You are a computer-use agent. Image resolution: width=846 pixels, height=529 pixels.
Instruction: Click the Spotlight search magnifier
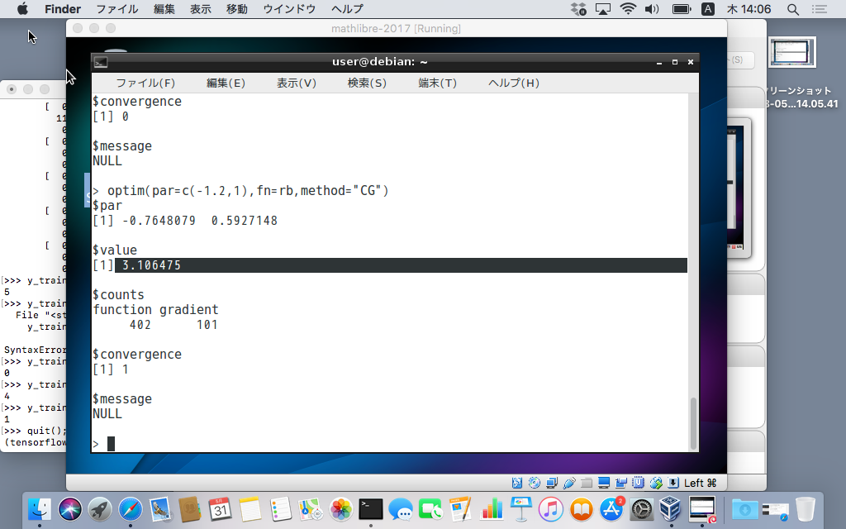[793, 9]
